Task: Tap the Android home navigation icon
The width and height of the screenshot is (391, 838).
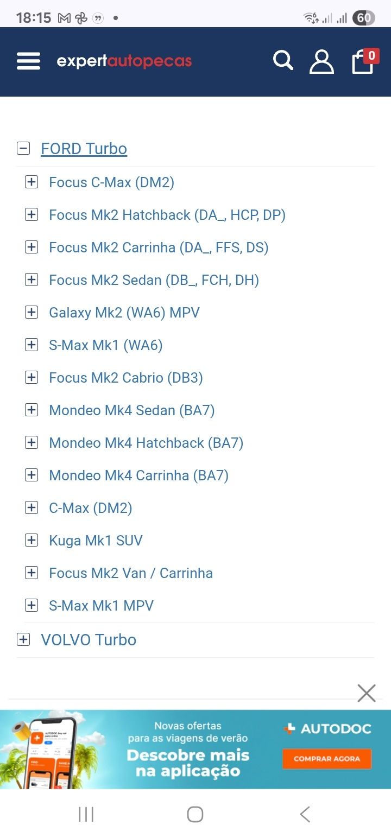Action: tap(195, 814)
